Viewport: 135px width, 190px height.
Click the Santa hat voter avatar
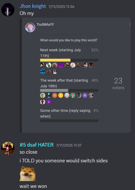click(x=73, y=95)
